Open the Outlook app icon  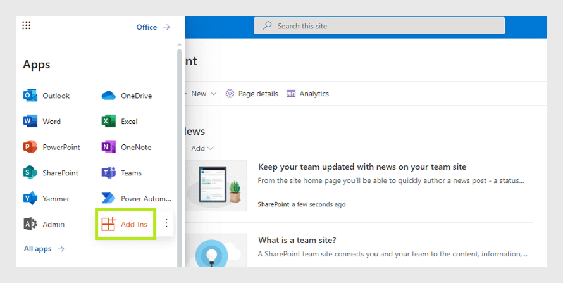coord(30,96)
